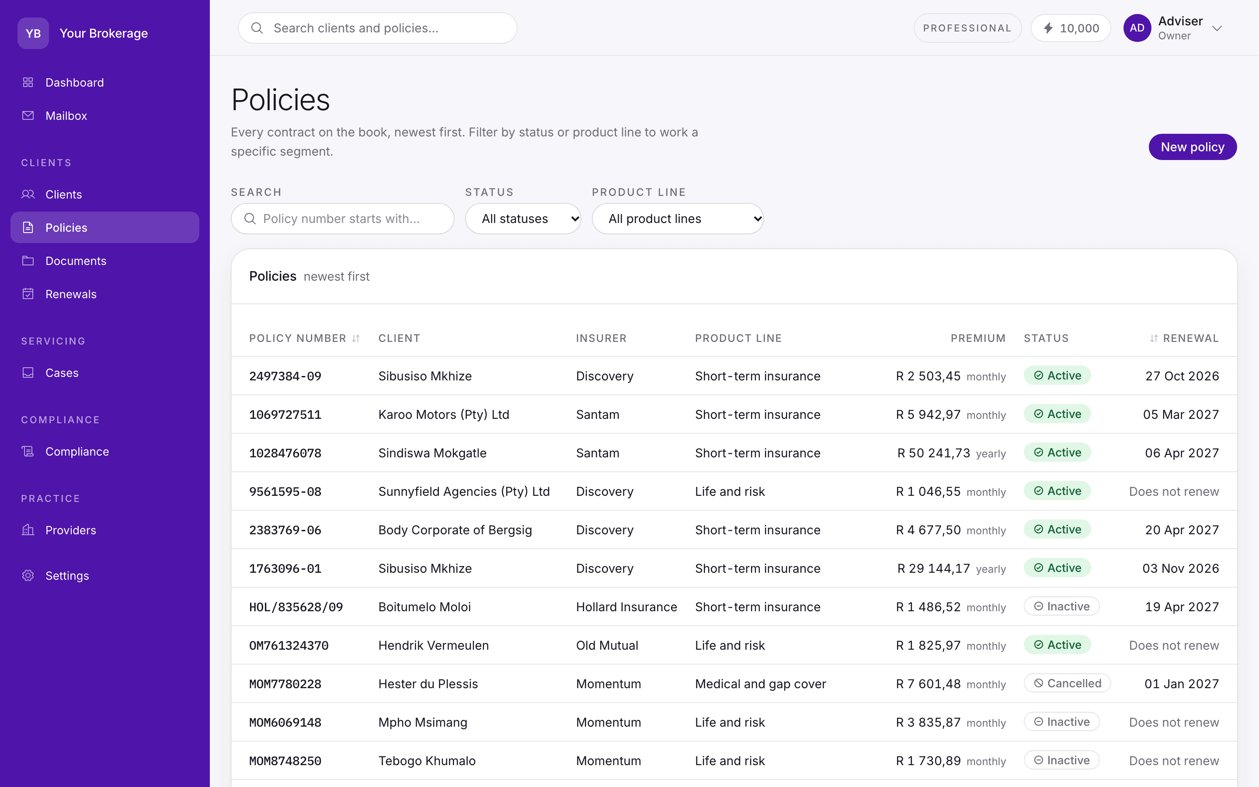The width and height of the screenshot is (1259, 787).
Task: Click the premium R 50 241,73
Action: click(934, 453)
